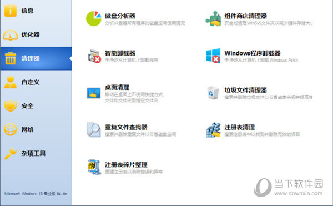Click the 重复文件查找器 magnifier icon
Image resolution: width=333 pixels, height=206 pixels.
pyautogui.click(x=94, y=130)
